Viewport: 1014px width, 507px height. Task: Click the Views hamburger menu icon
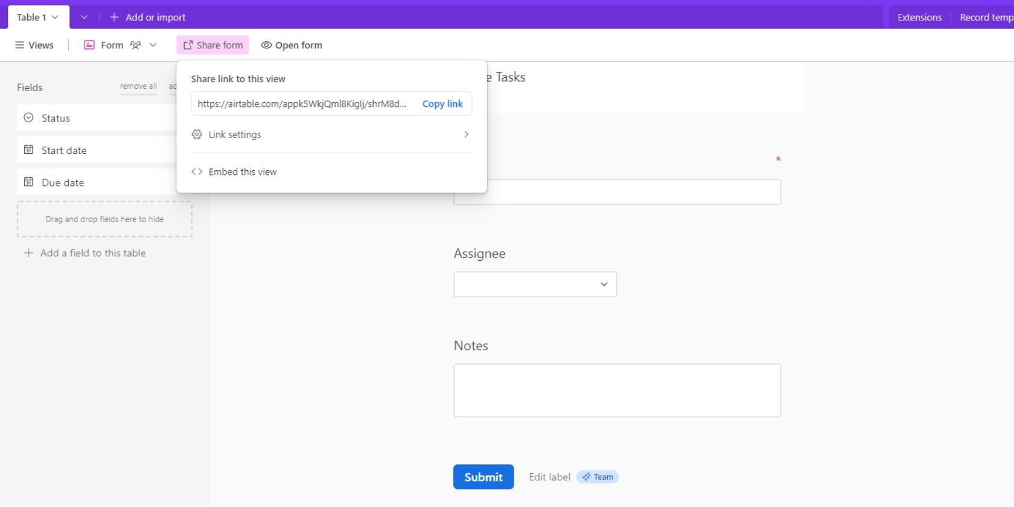pos(20,45)
